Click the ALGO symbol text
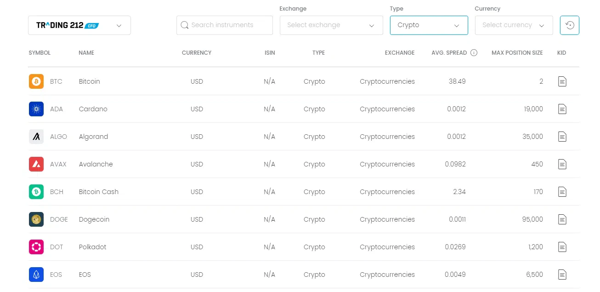Image resolution: width=600 pixels, height=292 pixels. pyautogui.click(x=59, y=137)
